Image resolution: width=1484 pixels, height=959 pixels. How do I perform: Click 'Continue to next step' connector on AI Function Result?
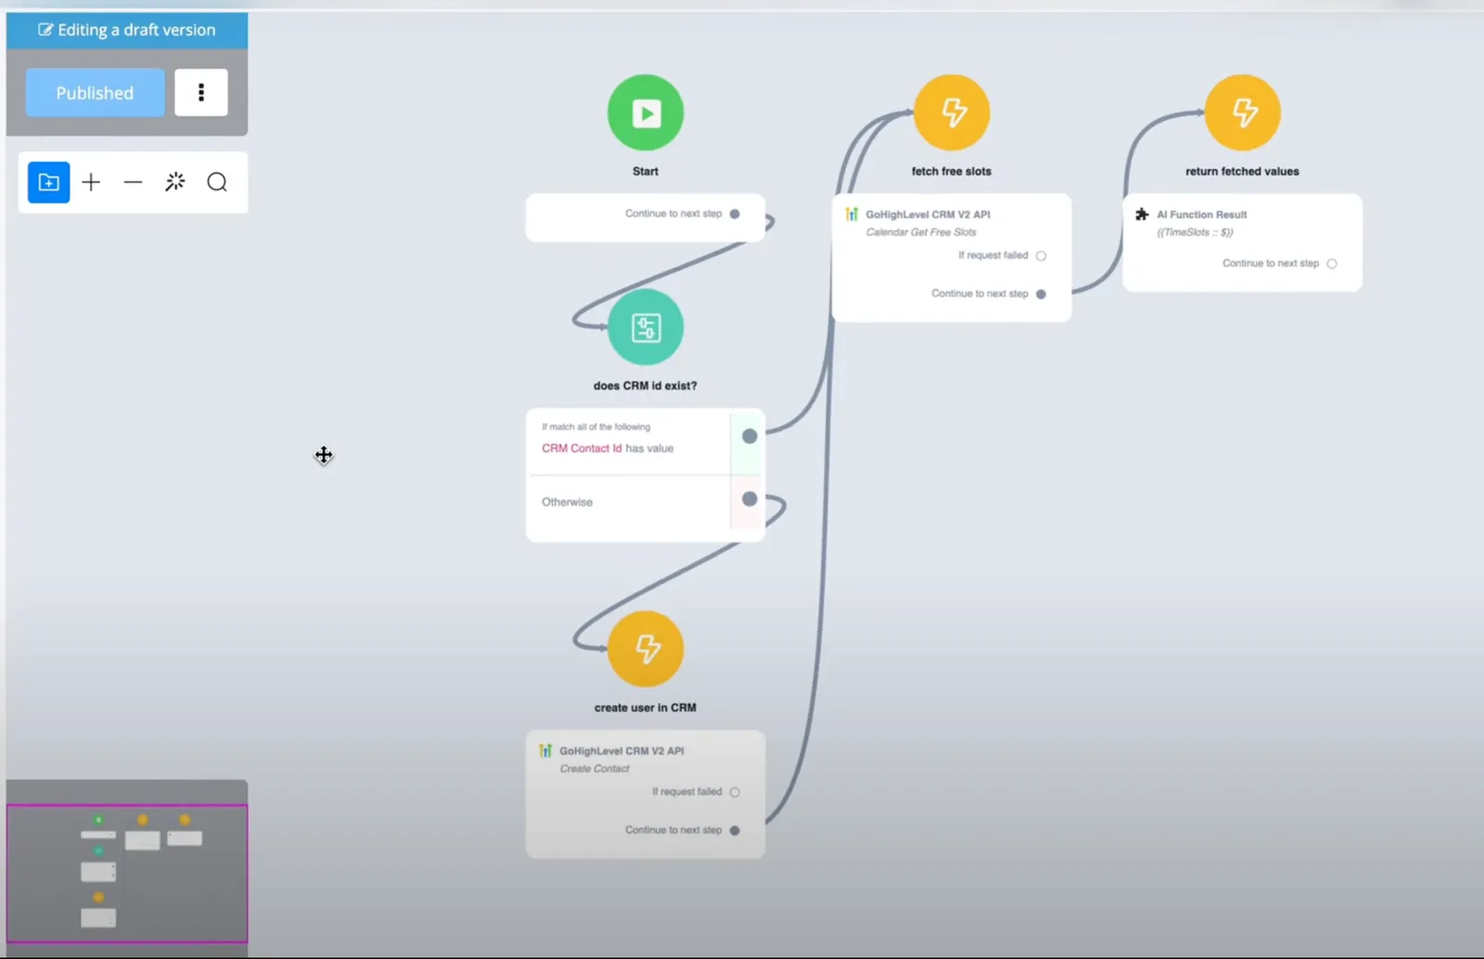(1332, 264)
